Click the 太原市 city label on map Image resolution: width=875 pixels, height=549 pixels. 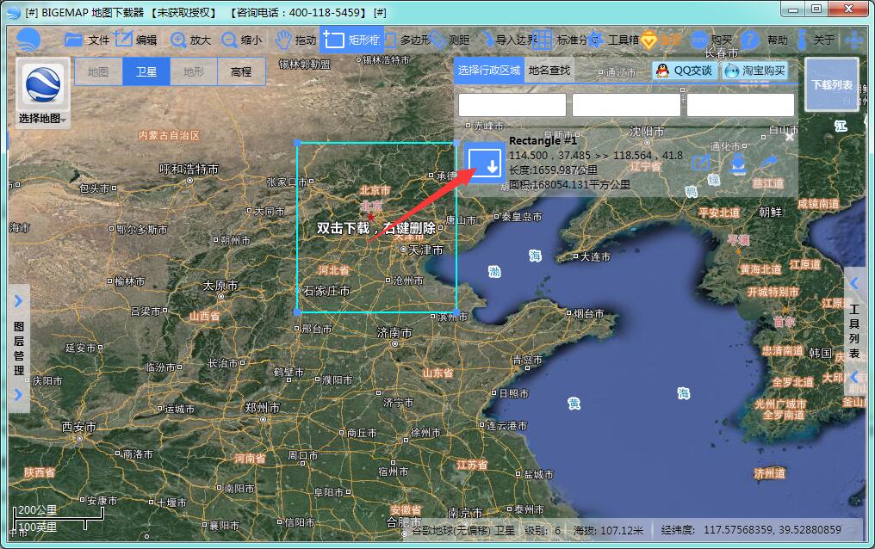pyautogui.click(x=220, y=286)
